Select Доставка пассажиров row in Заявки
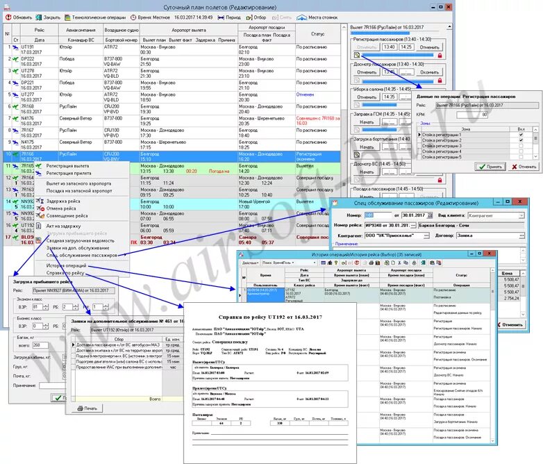 pyautogui.click(x=128, y=345)
